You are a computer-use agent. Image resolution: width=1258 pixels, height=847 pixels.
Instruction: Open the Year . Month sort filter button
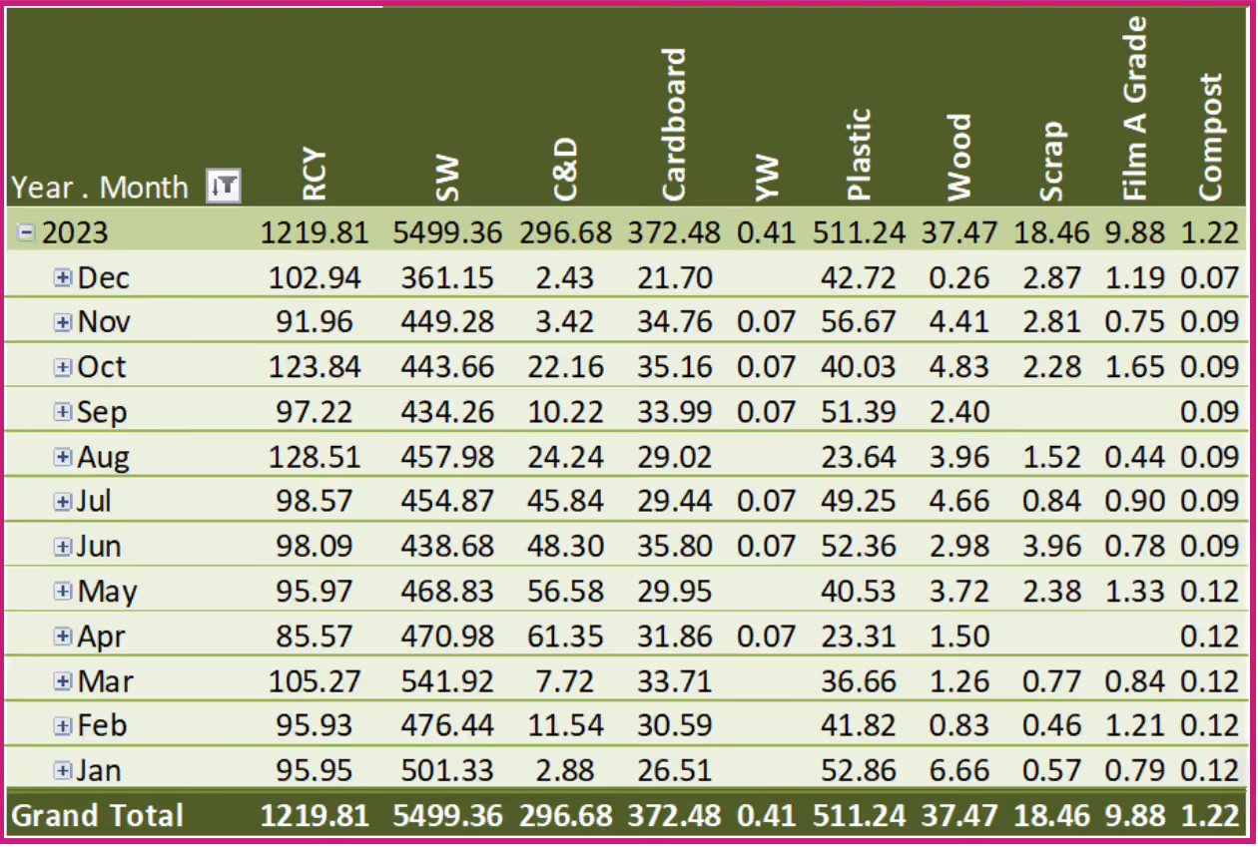coord(224,186)
